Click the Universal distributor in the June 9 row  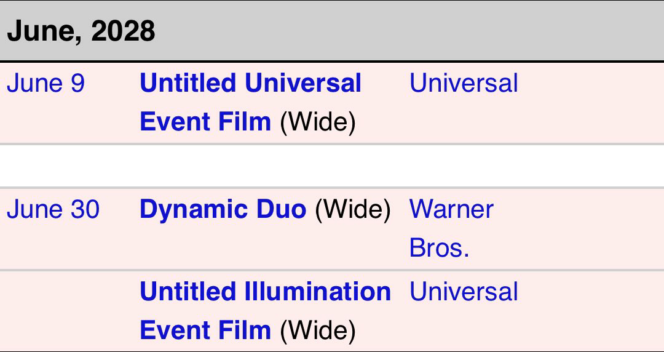pyautogui.click(x=464, y=84)
